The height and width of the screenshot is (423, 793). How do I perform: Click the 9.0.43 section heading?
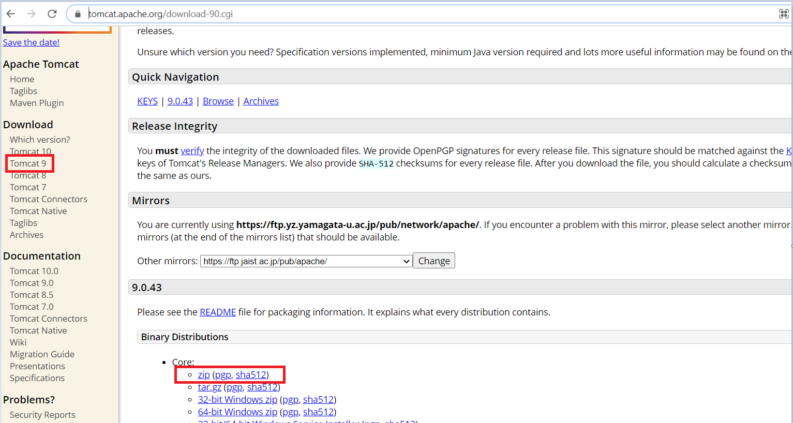tap(147, 288)
